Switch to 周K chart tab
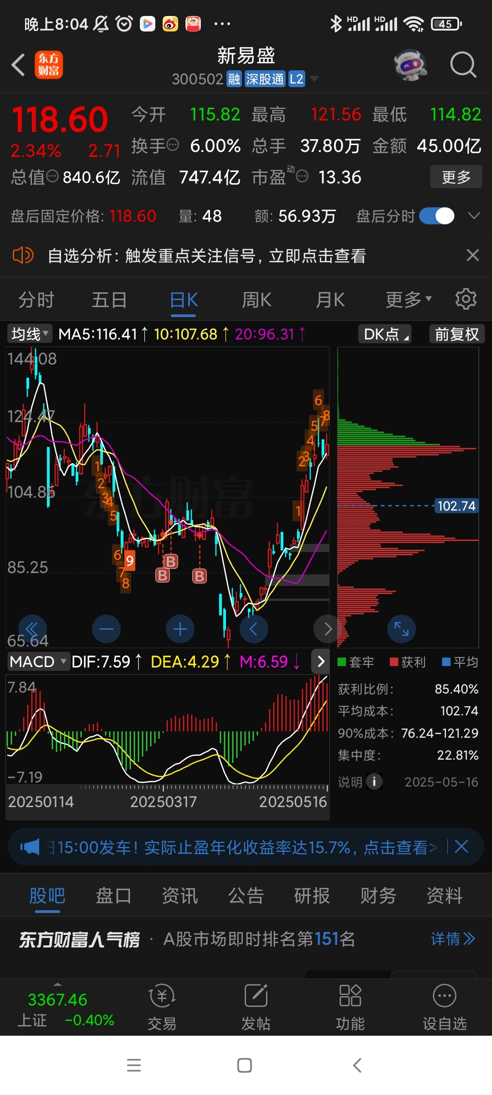 [256, 300]
